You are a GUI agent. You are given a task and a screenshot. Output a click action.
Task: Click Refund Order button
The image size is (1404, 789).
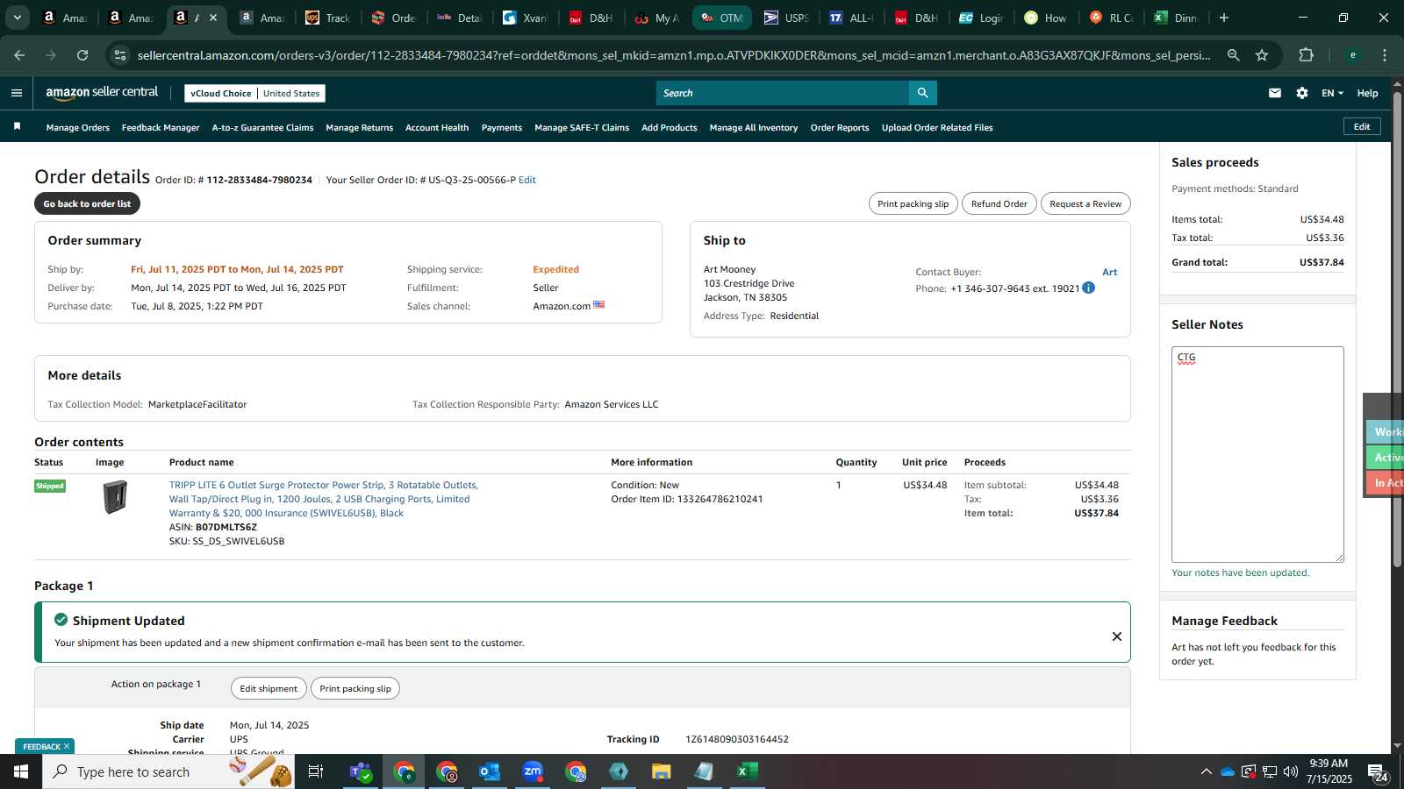(999, 203)
